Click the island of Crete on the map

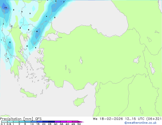29,93
